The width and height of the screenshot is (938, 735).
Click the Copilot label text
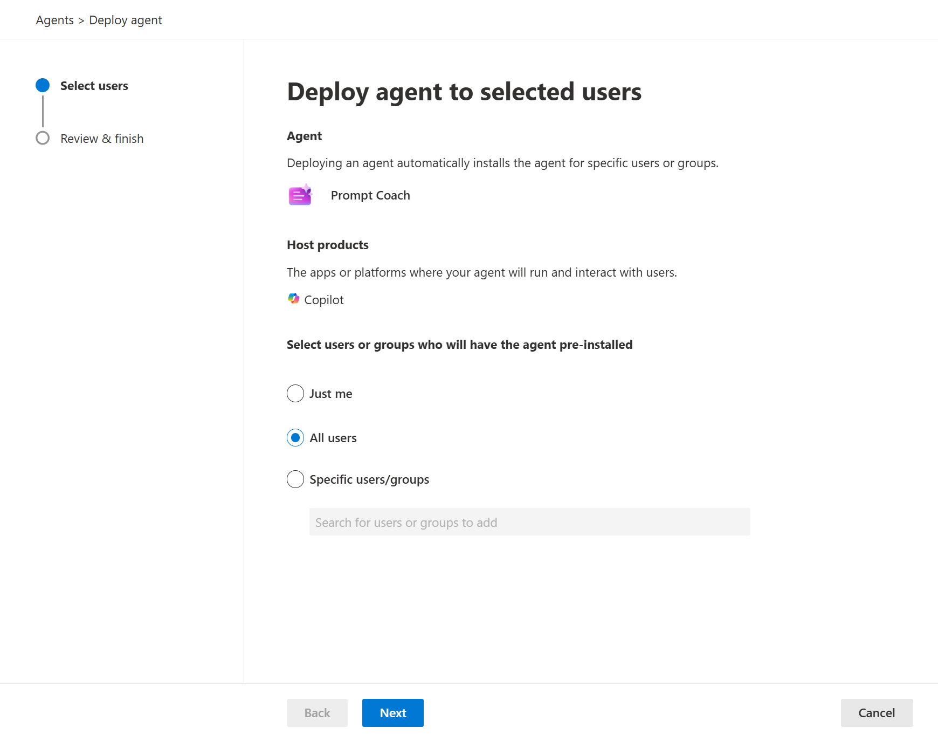[x=324, y=299]
